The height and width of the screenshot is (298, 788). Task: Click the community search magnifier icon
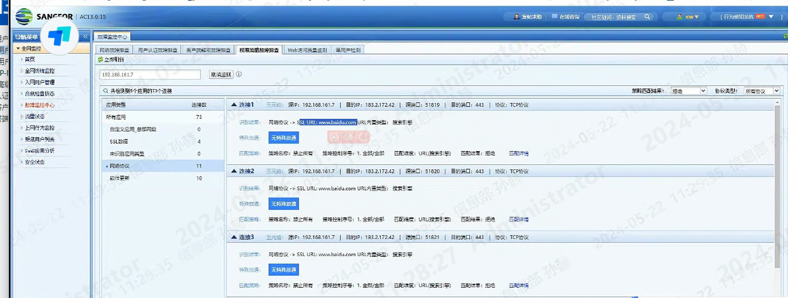(x=647, y=17)
